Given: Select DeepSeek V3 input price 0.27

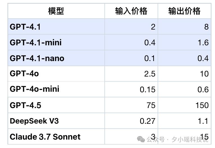Looking at the screenshot, I should [x=147, y=121].
